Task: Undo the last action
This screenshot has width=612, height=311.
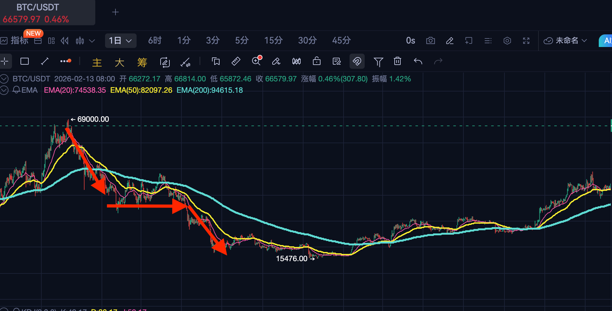Action: (x=418, y=61)
